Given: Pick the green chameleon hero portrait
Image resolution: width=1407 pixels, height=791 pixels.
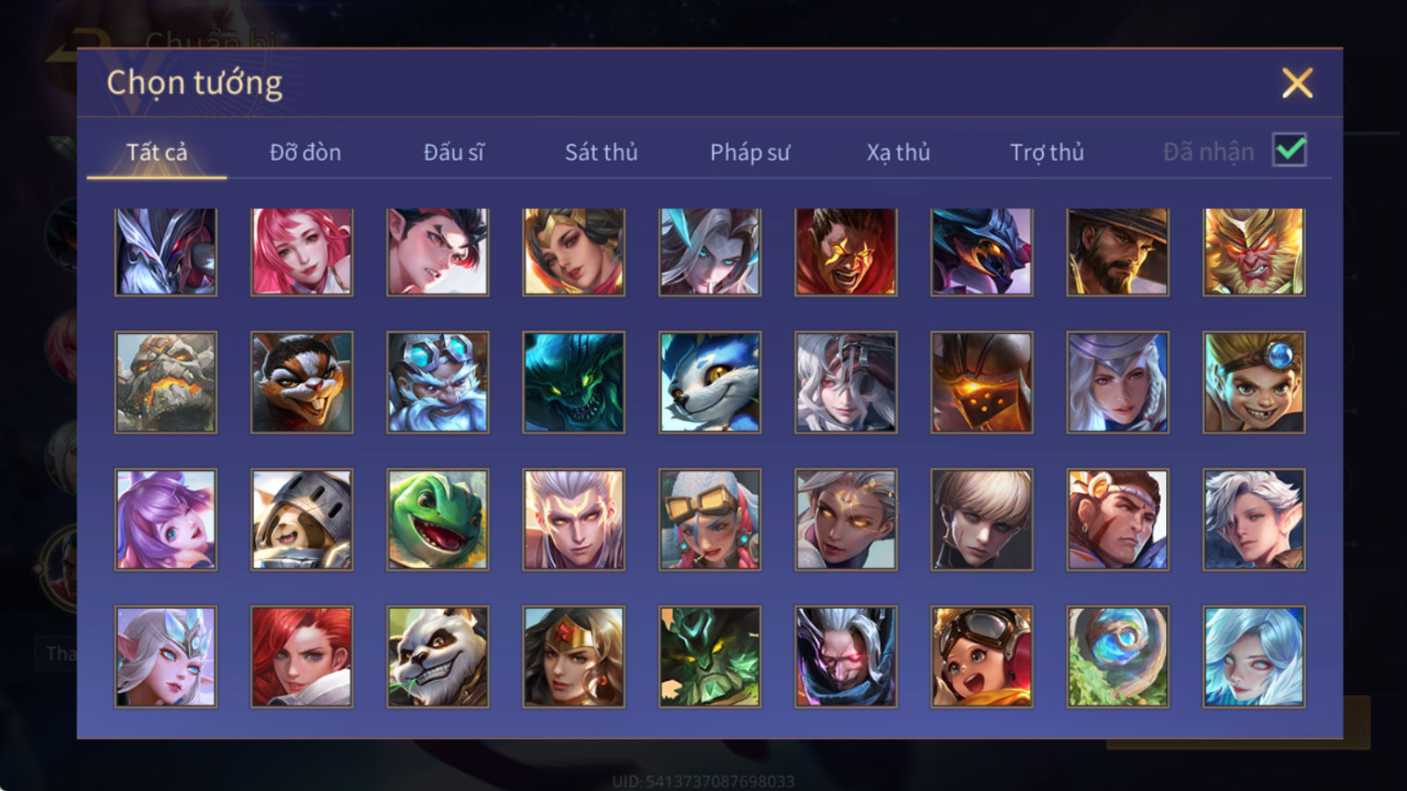Looking at the screenshot, I should [438, 519].
